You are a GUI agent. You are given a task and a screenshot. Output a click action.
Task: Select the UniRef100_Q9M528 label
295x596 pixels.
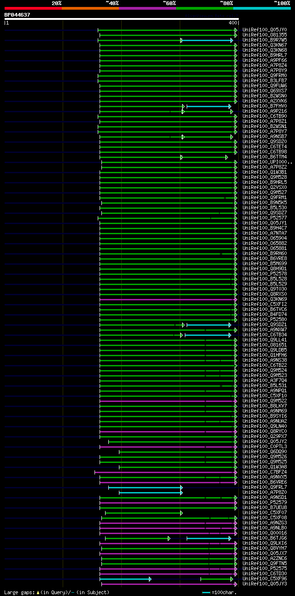pos(265,177)
